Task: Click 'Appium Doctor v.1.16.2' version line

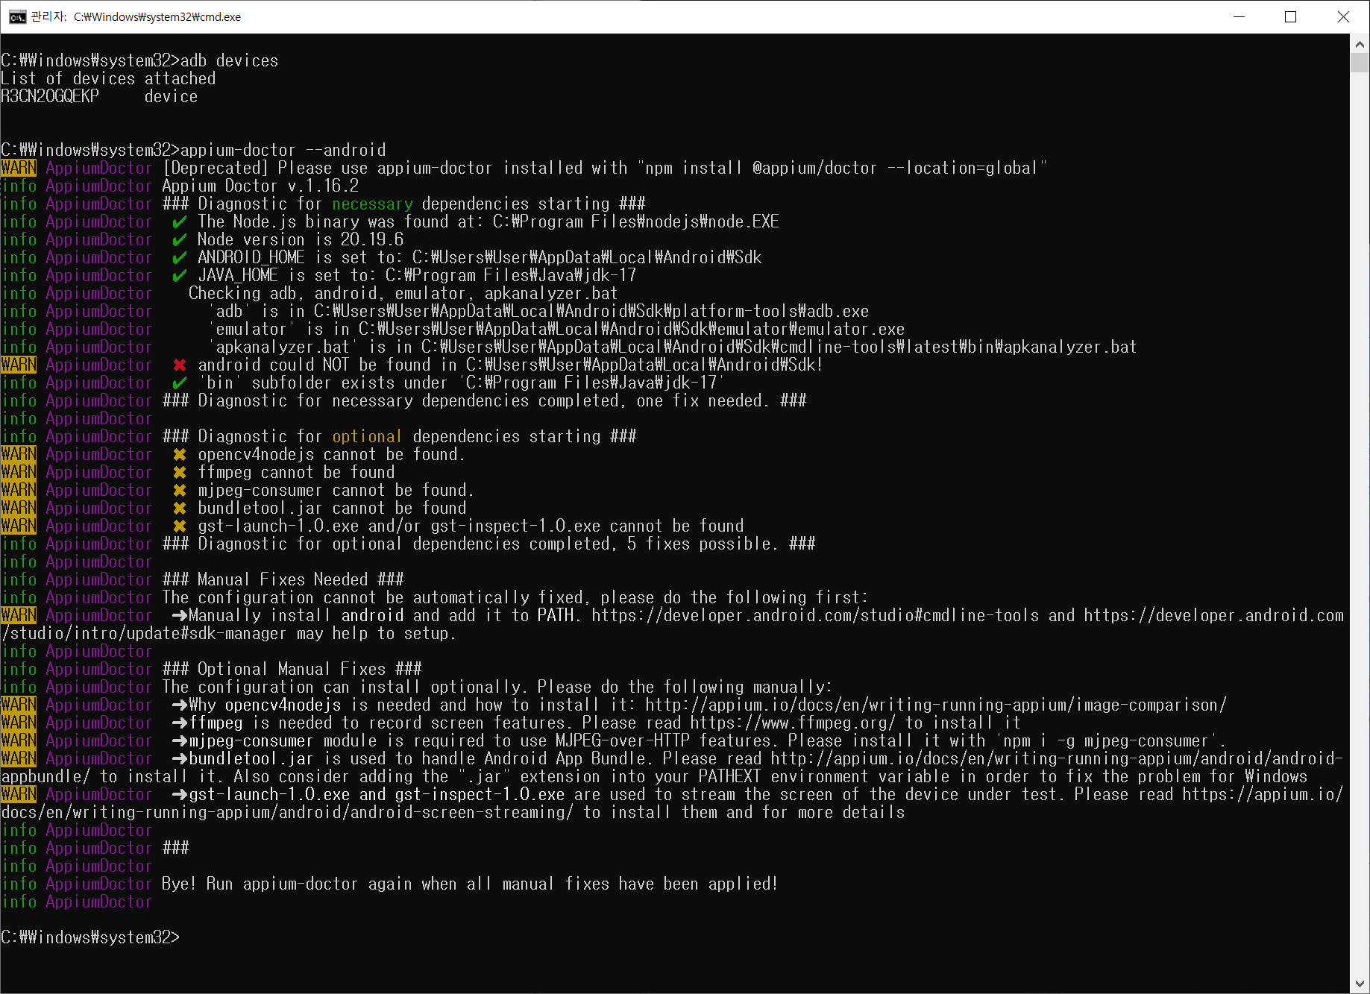Action: click(x=260, y=186)
